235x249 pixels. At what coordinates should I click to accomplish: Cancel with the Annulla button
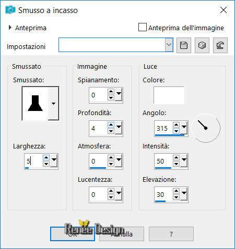point(122,234)
